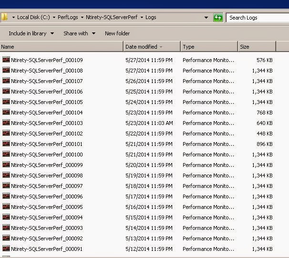Select file icon for Ntirety-SQLServerPerf_000104

click(6, 112)
